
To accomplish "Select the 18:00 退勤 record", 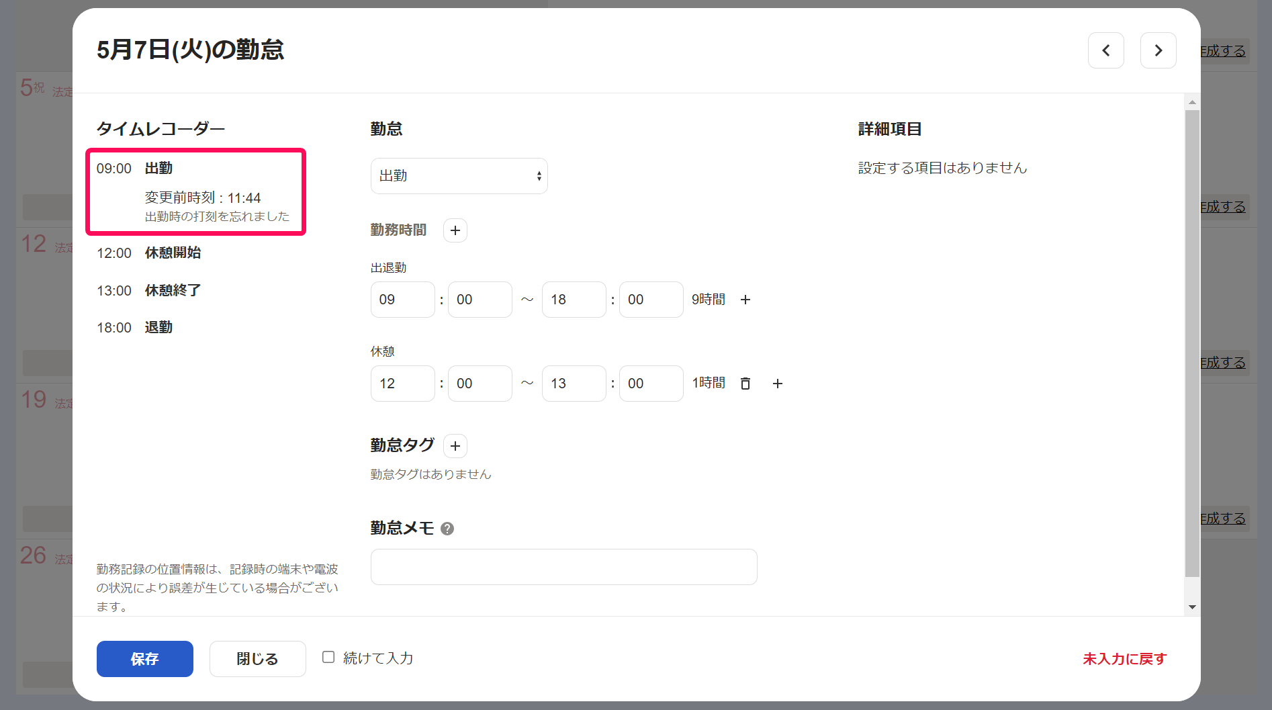I will 135,328.
